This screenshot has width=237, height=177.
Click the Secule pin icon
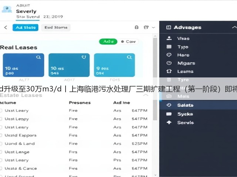tap(169, 122)
